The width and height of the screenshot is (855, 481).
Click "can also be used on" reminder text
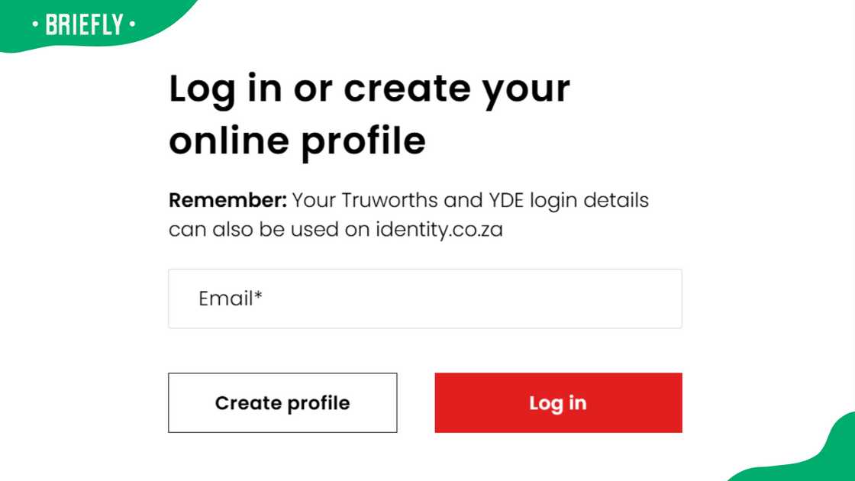point(269,230)
